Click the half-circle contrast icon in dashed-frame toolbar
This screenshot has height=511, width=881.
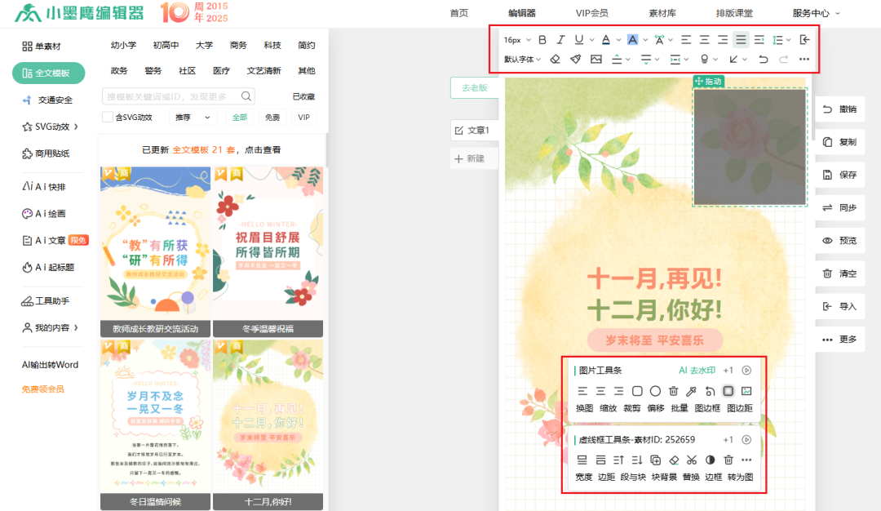[711, 460]
